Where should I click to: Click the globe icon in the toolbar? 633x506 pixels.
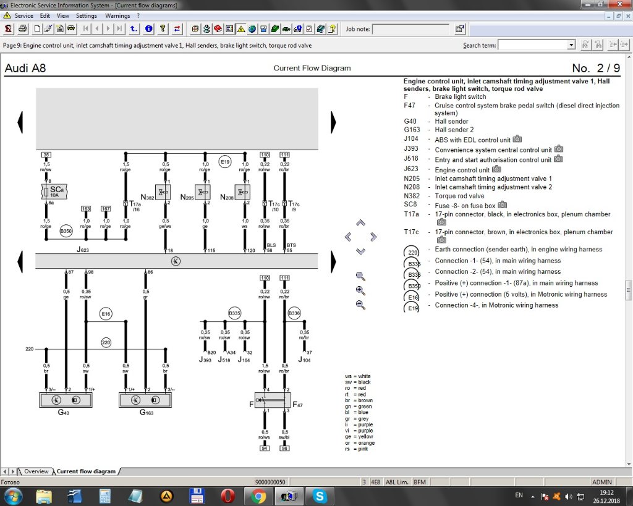pyautogui.click(x=252, y=28)
